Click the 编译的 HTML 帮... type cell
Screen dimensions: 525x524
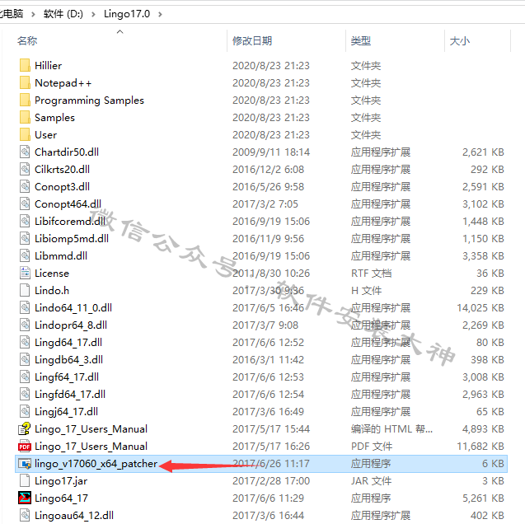click(391, 429)
